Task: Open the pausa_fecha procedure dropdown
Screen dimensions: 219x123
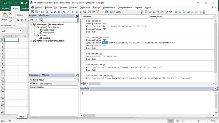Action: (214, 16)
